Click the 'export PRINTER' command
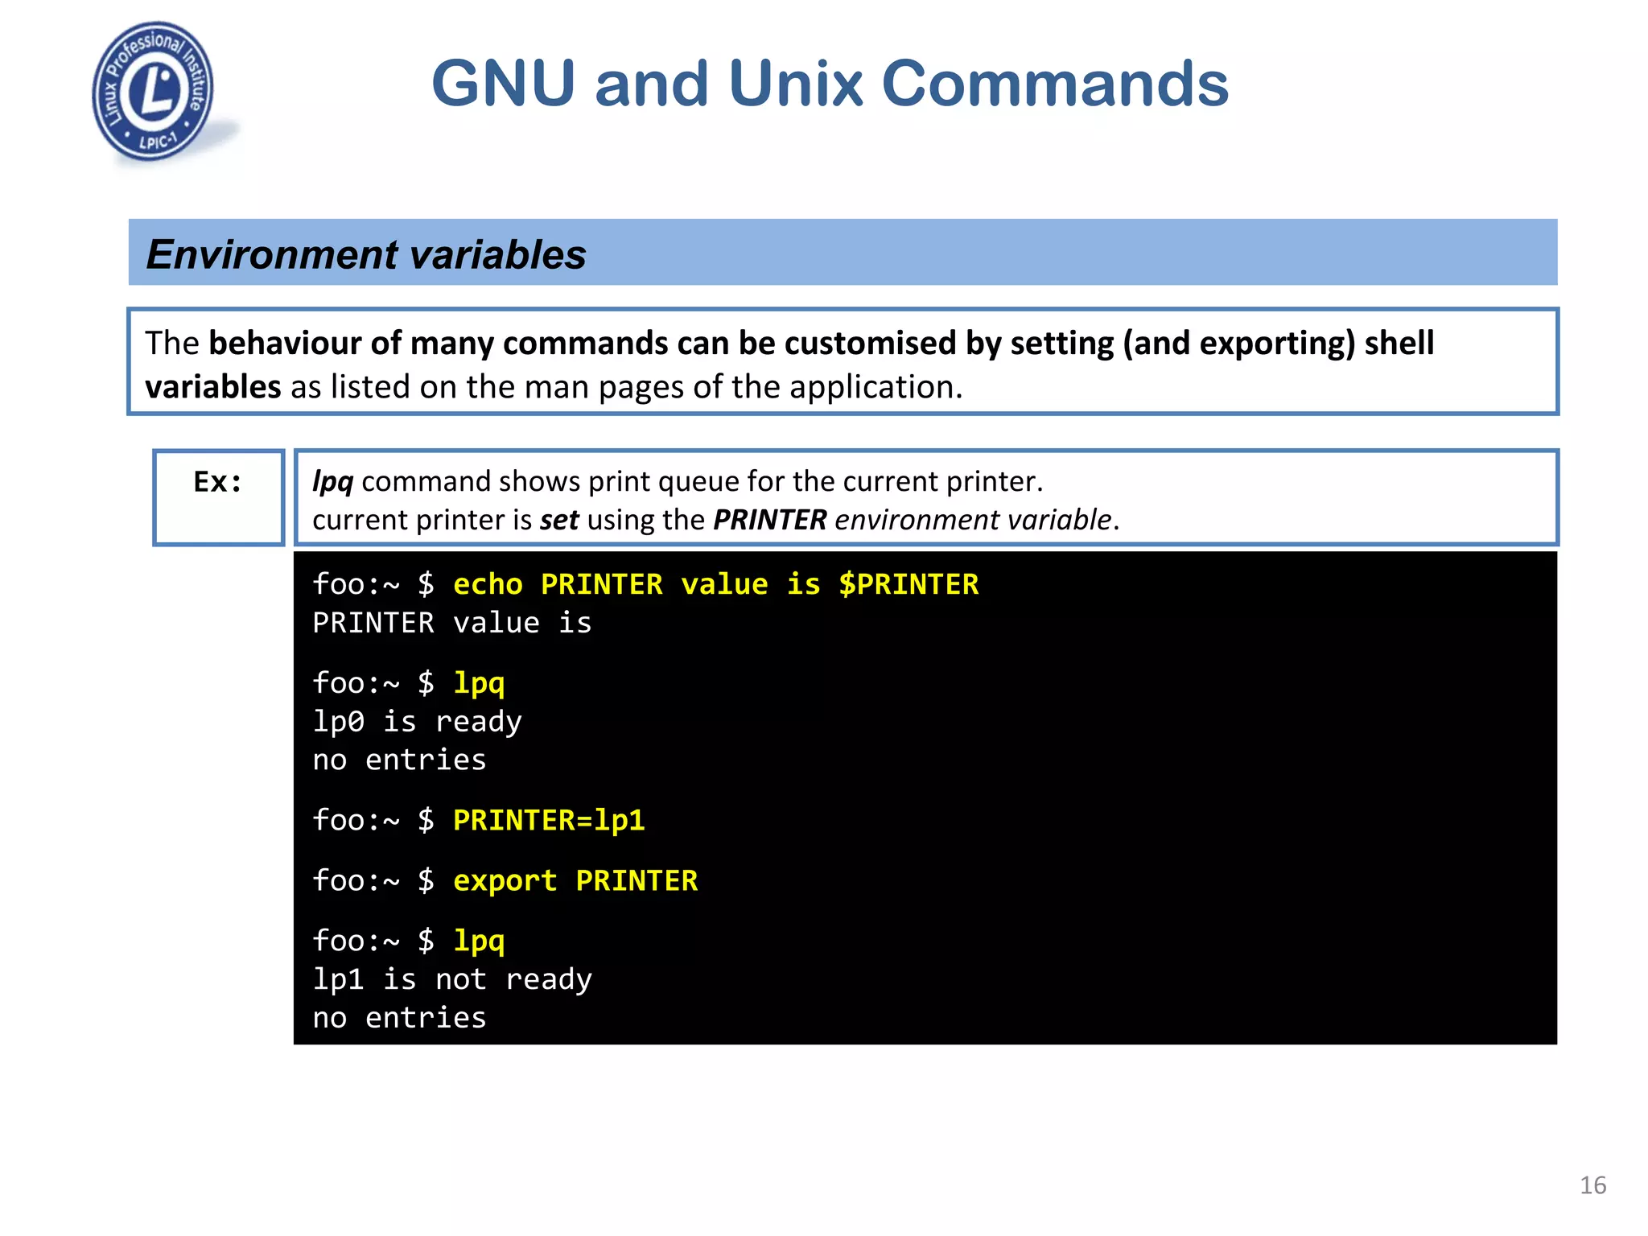 tap(575, 881)
